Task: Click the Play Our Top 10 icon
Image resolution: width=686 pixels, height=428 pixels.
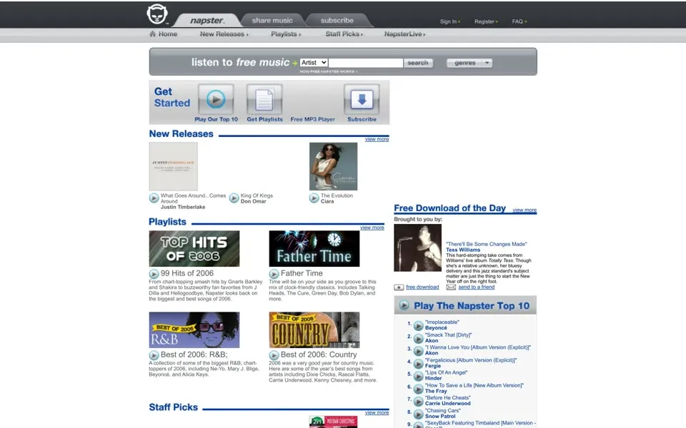Action: coord(216,99)
